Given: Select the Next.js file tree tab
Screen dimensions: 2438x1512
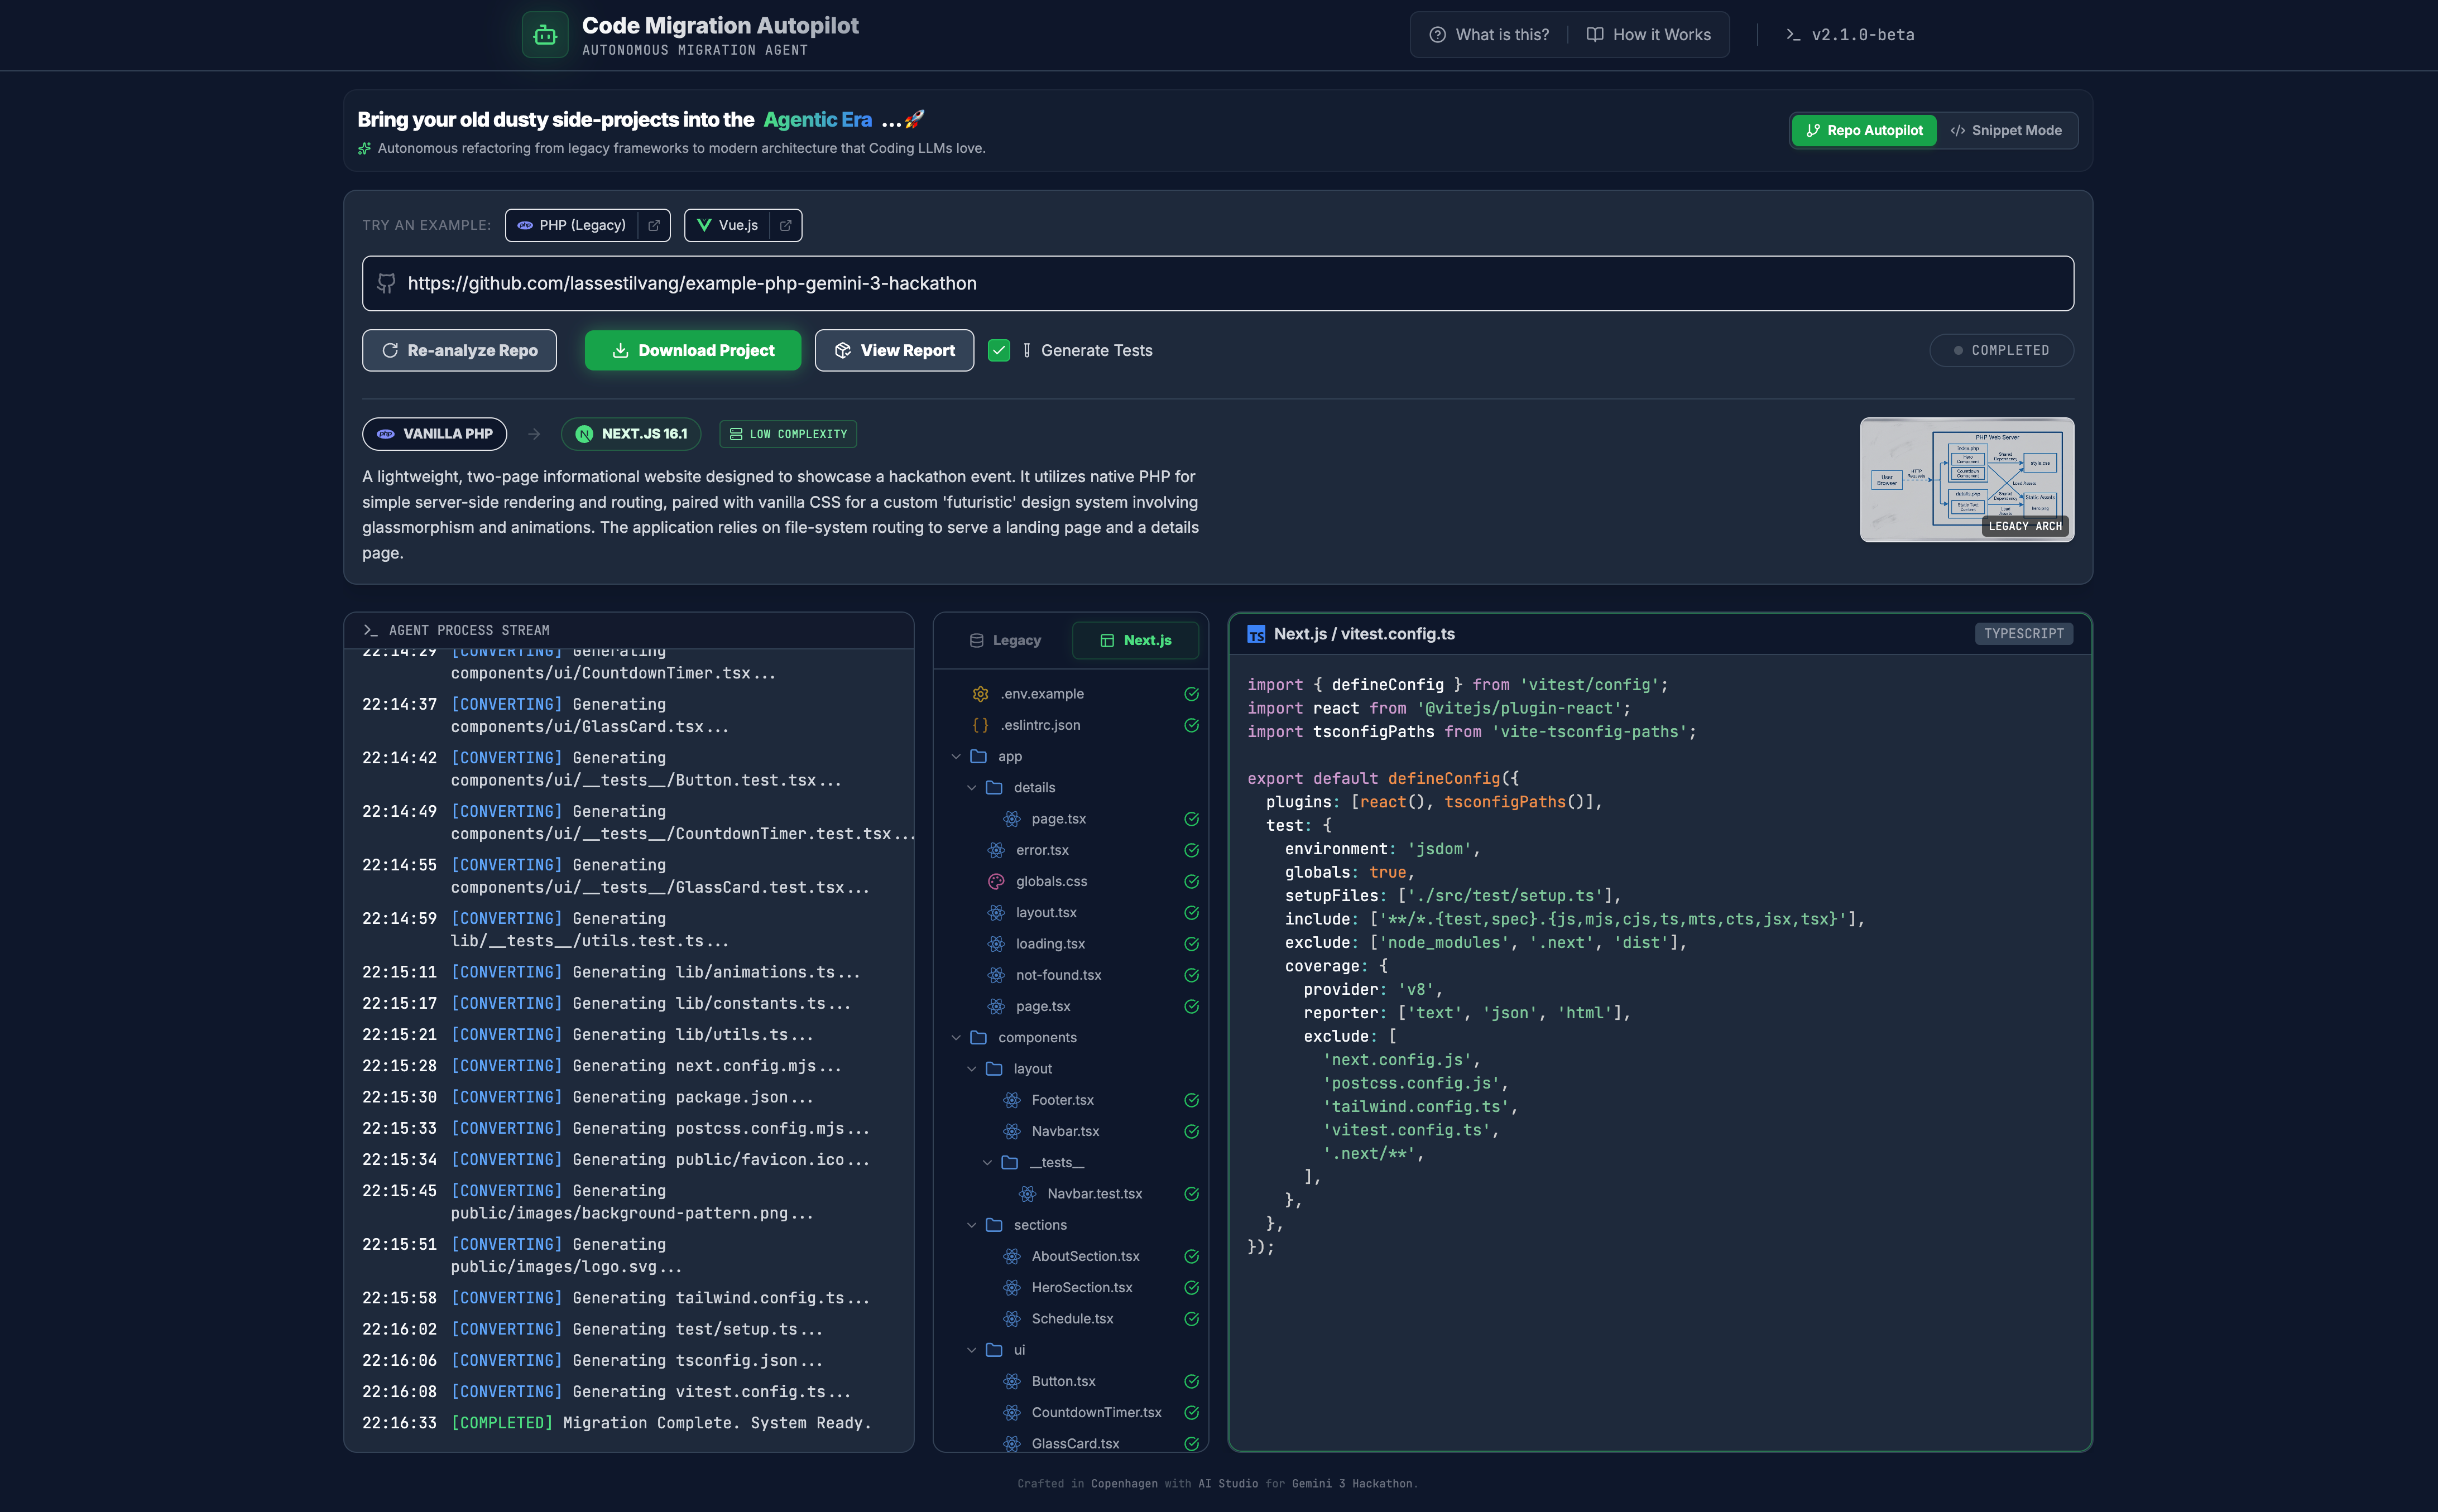Looking at the screenshot, I should (1135, 640).
